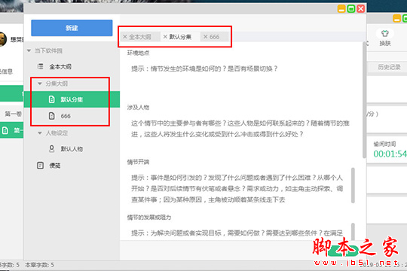Select the 默认人物 character entry
This screenshot has width=407, height=271.
pos(72,148)
